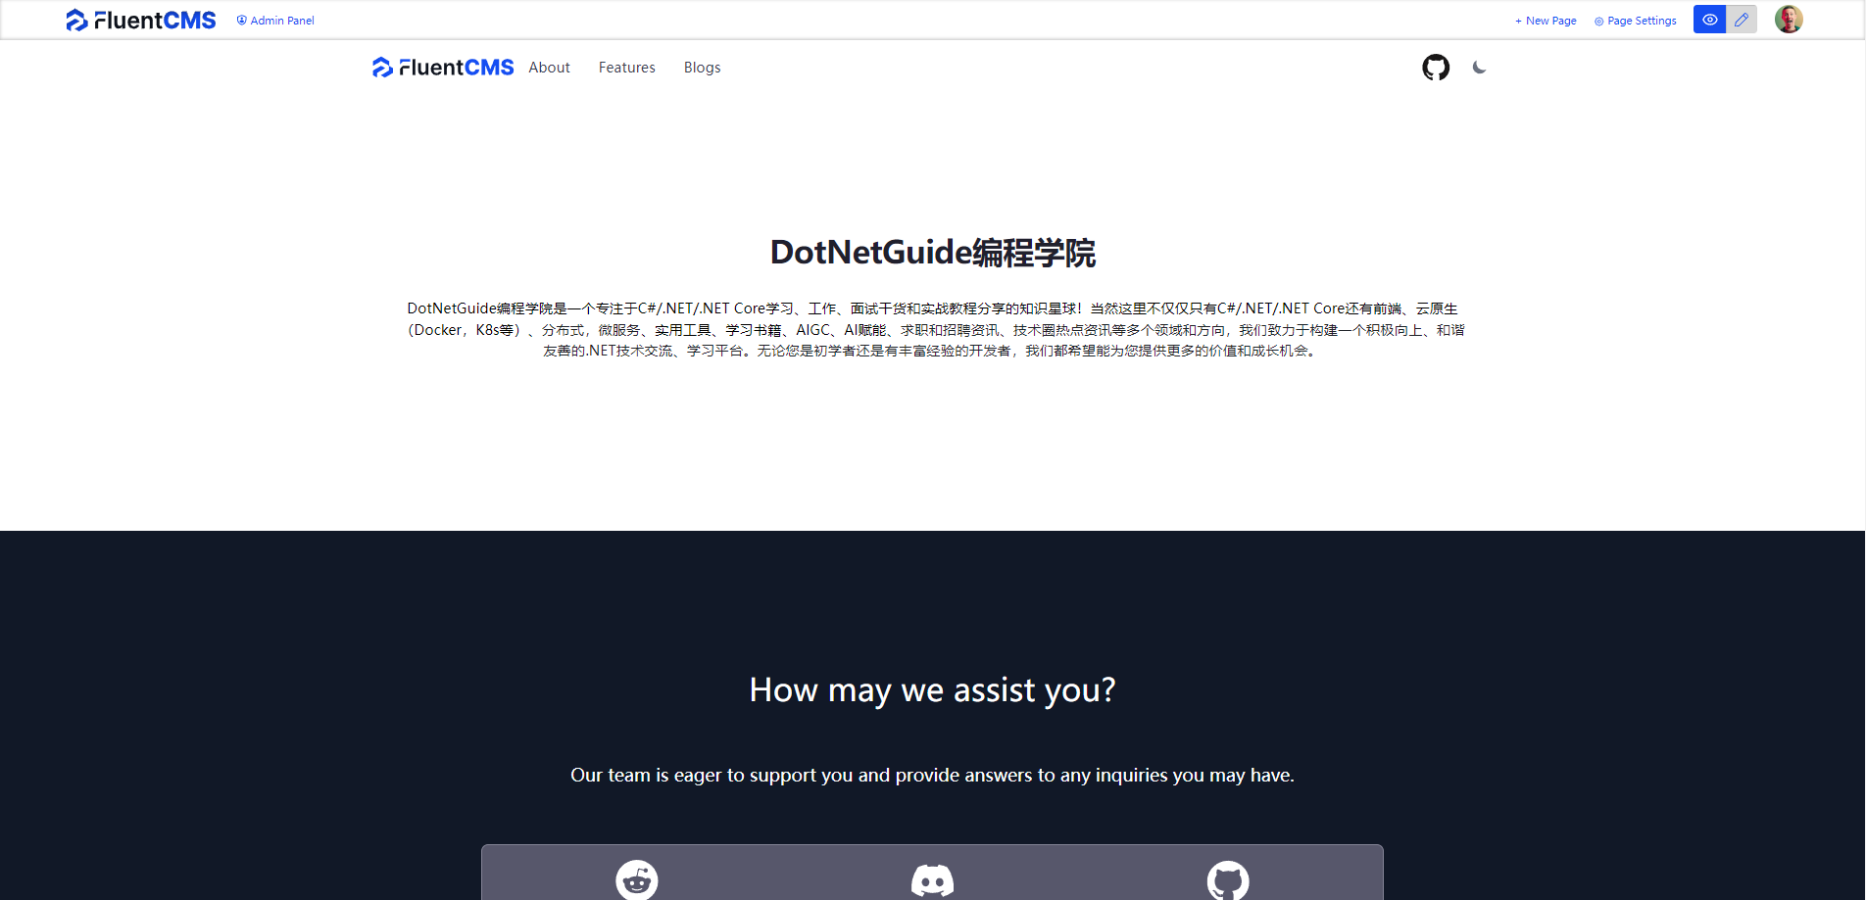Open the Blogs navigation item

(702, 67)
